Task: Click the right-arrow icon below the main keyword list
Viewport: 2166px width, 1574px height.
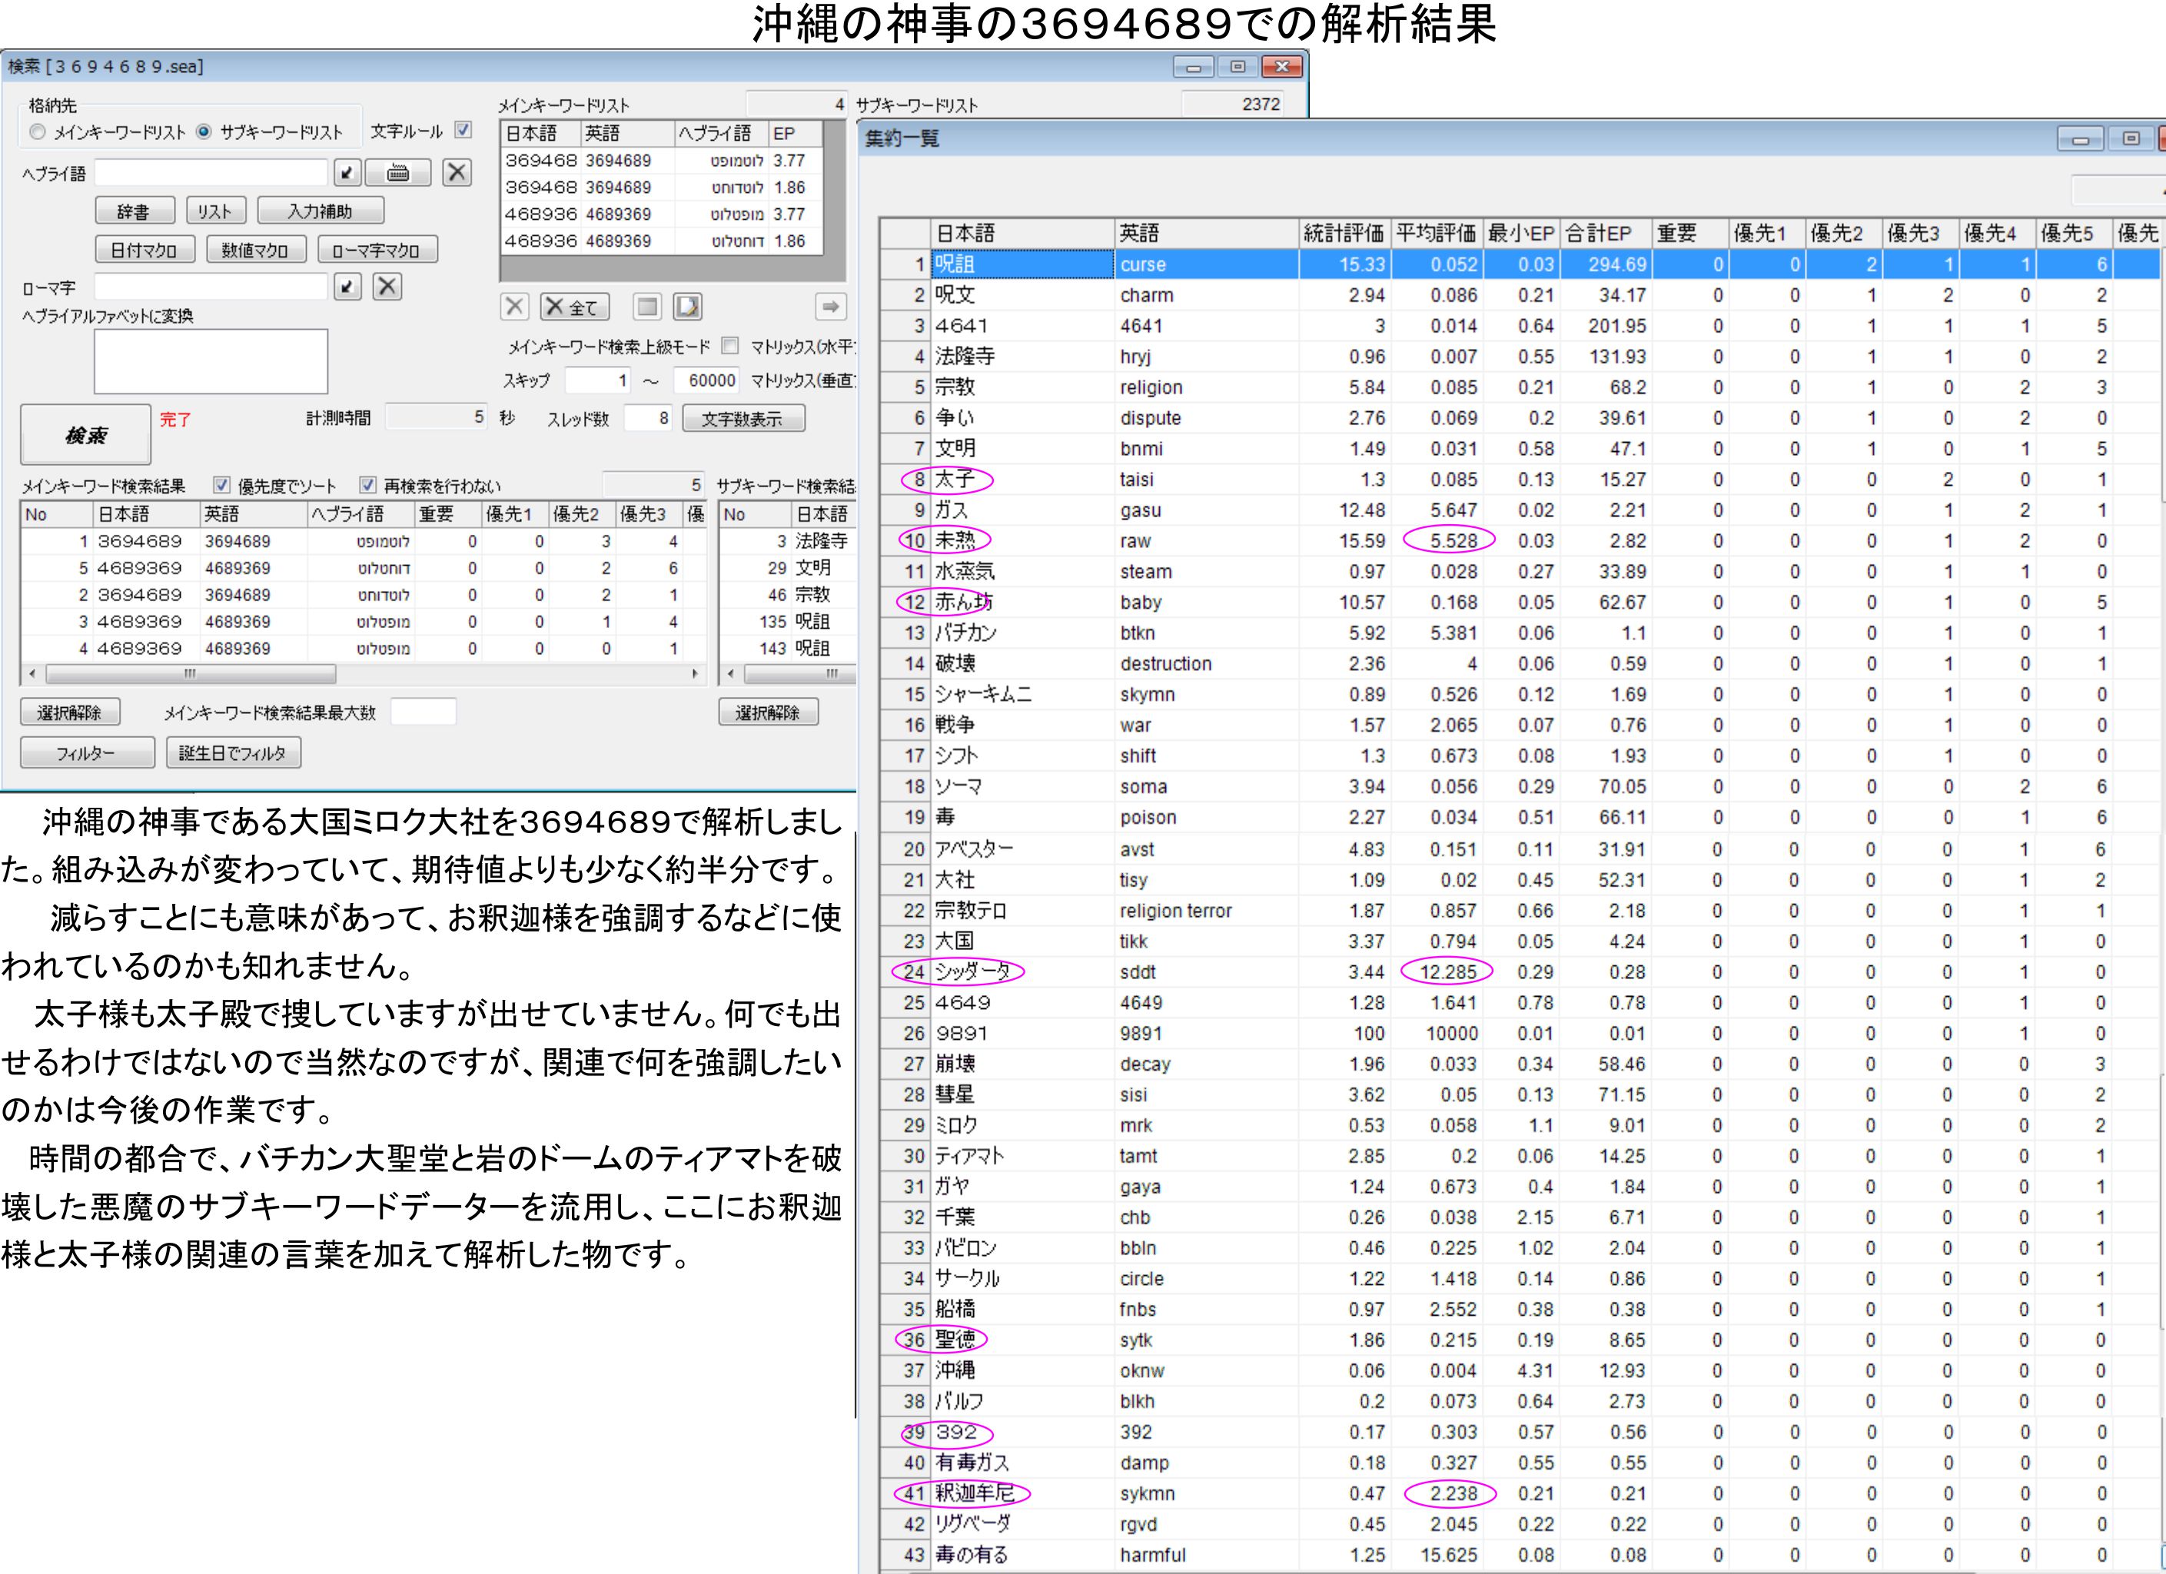Action: point(830,307)
